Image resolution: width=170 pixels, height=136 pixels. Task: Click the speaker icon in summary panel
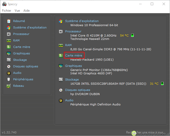point(61,101)
